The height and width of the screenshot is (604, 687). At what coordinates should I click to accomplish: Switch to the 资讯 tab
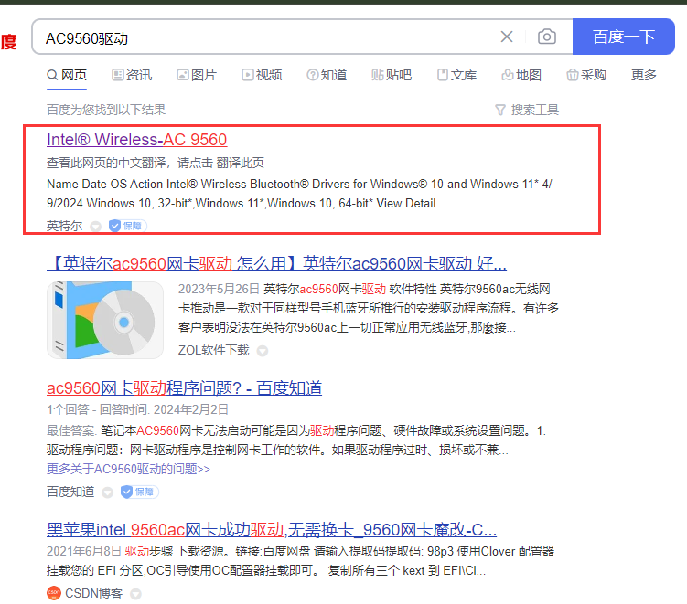132,75
